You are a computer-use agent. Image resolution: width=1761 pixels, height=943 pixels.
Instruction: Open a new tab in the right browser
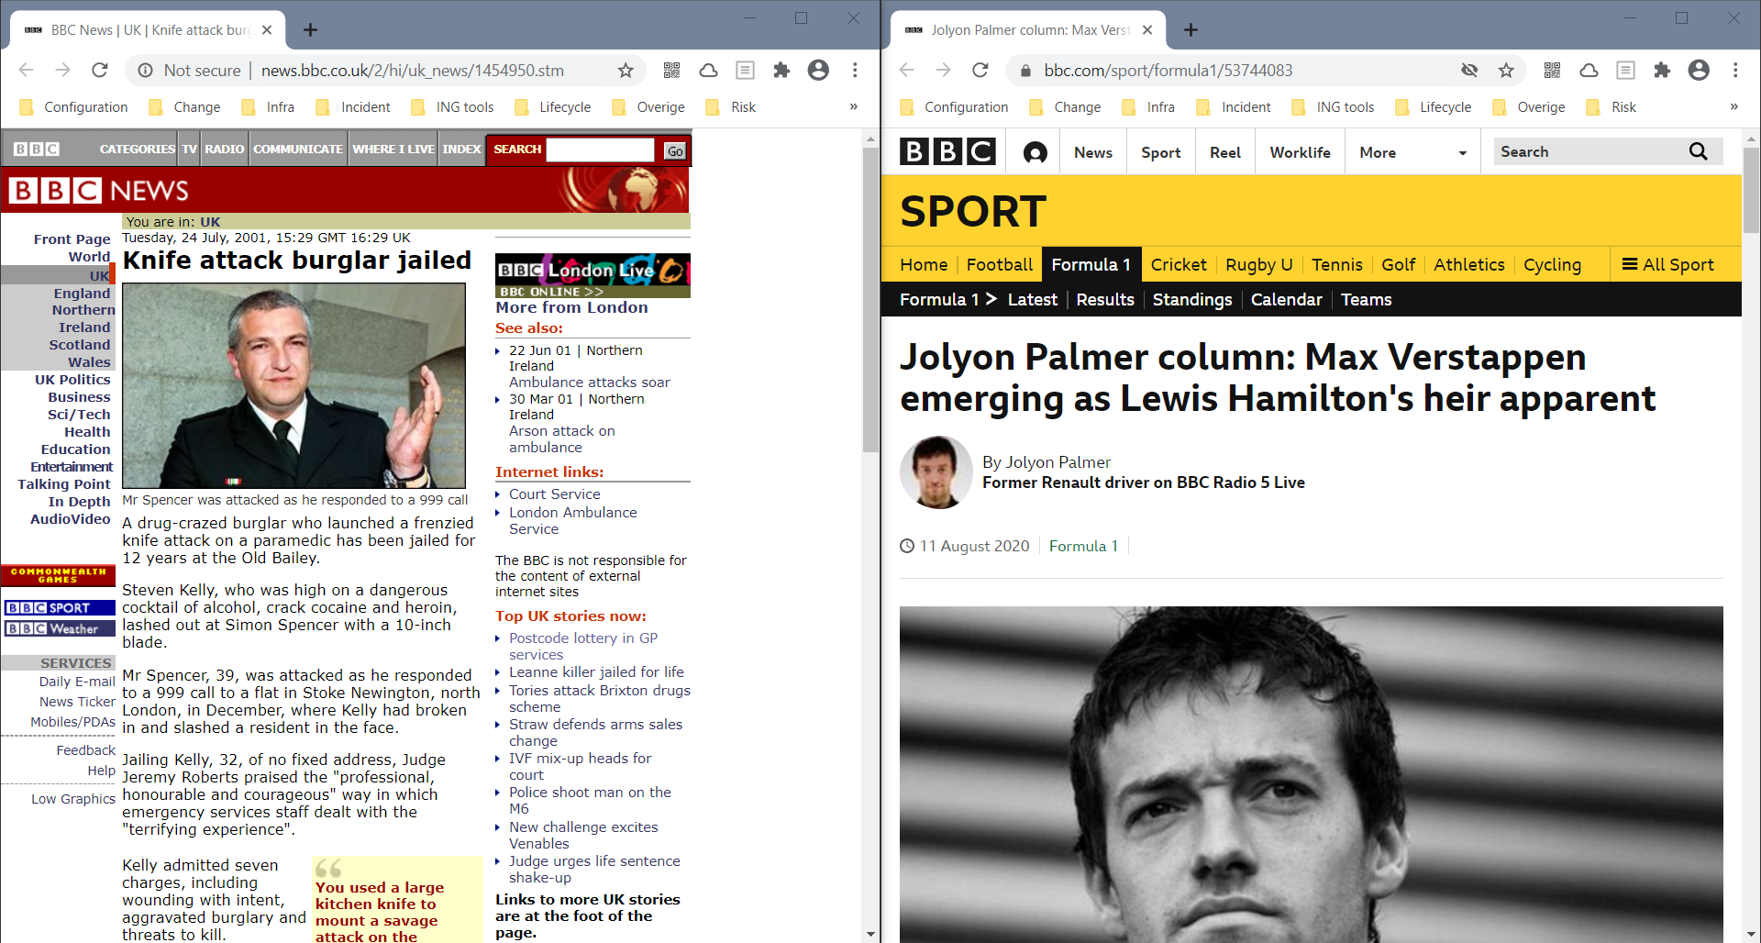pos(1191,30)
